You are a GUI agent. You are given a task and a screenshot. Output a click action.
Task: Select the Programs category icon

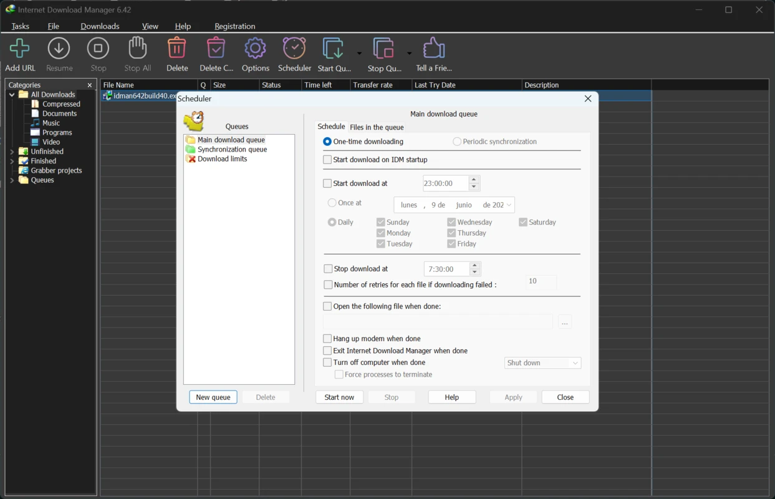(36, 132)
